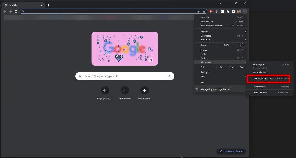Expand the History submenu
296x158 pixels.
tap(220, 32)
